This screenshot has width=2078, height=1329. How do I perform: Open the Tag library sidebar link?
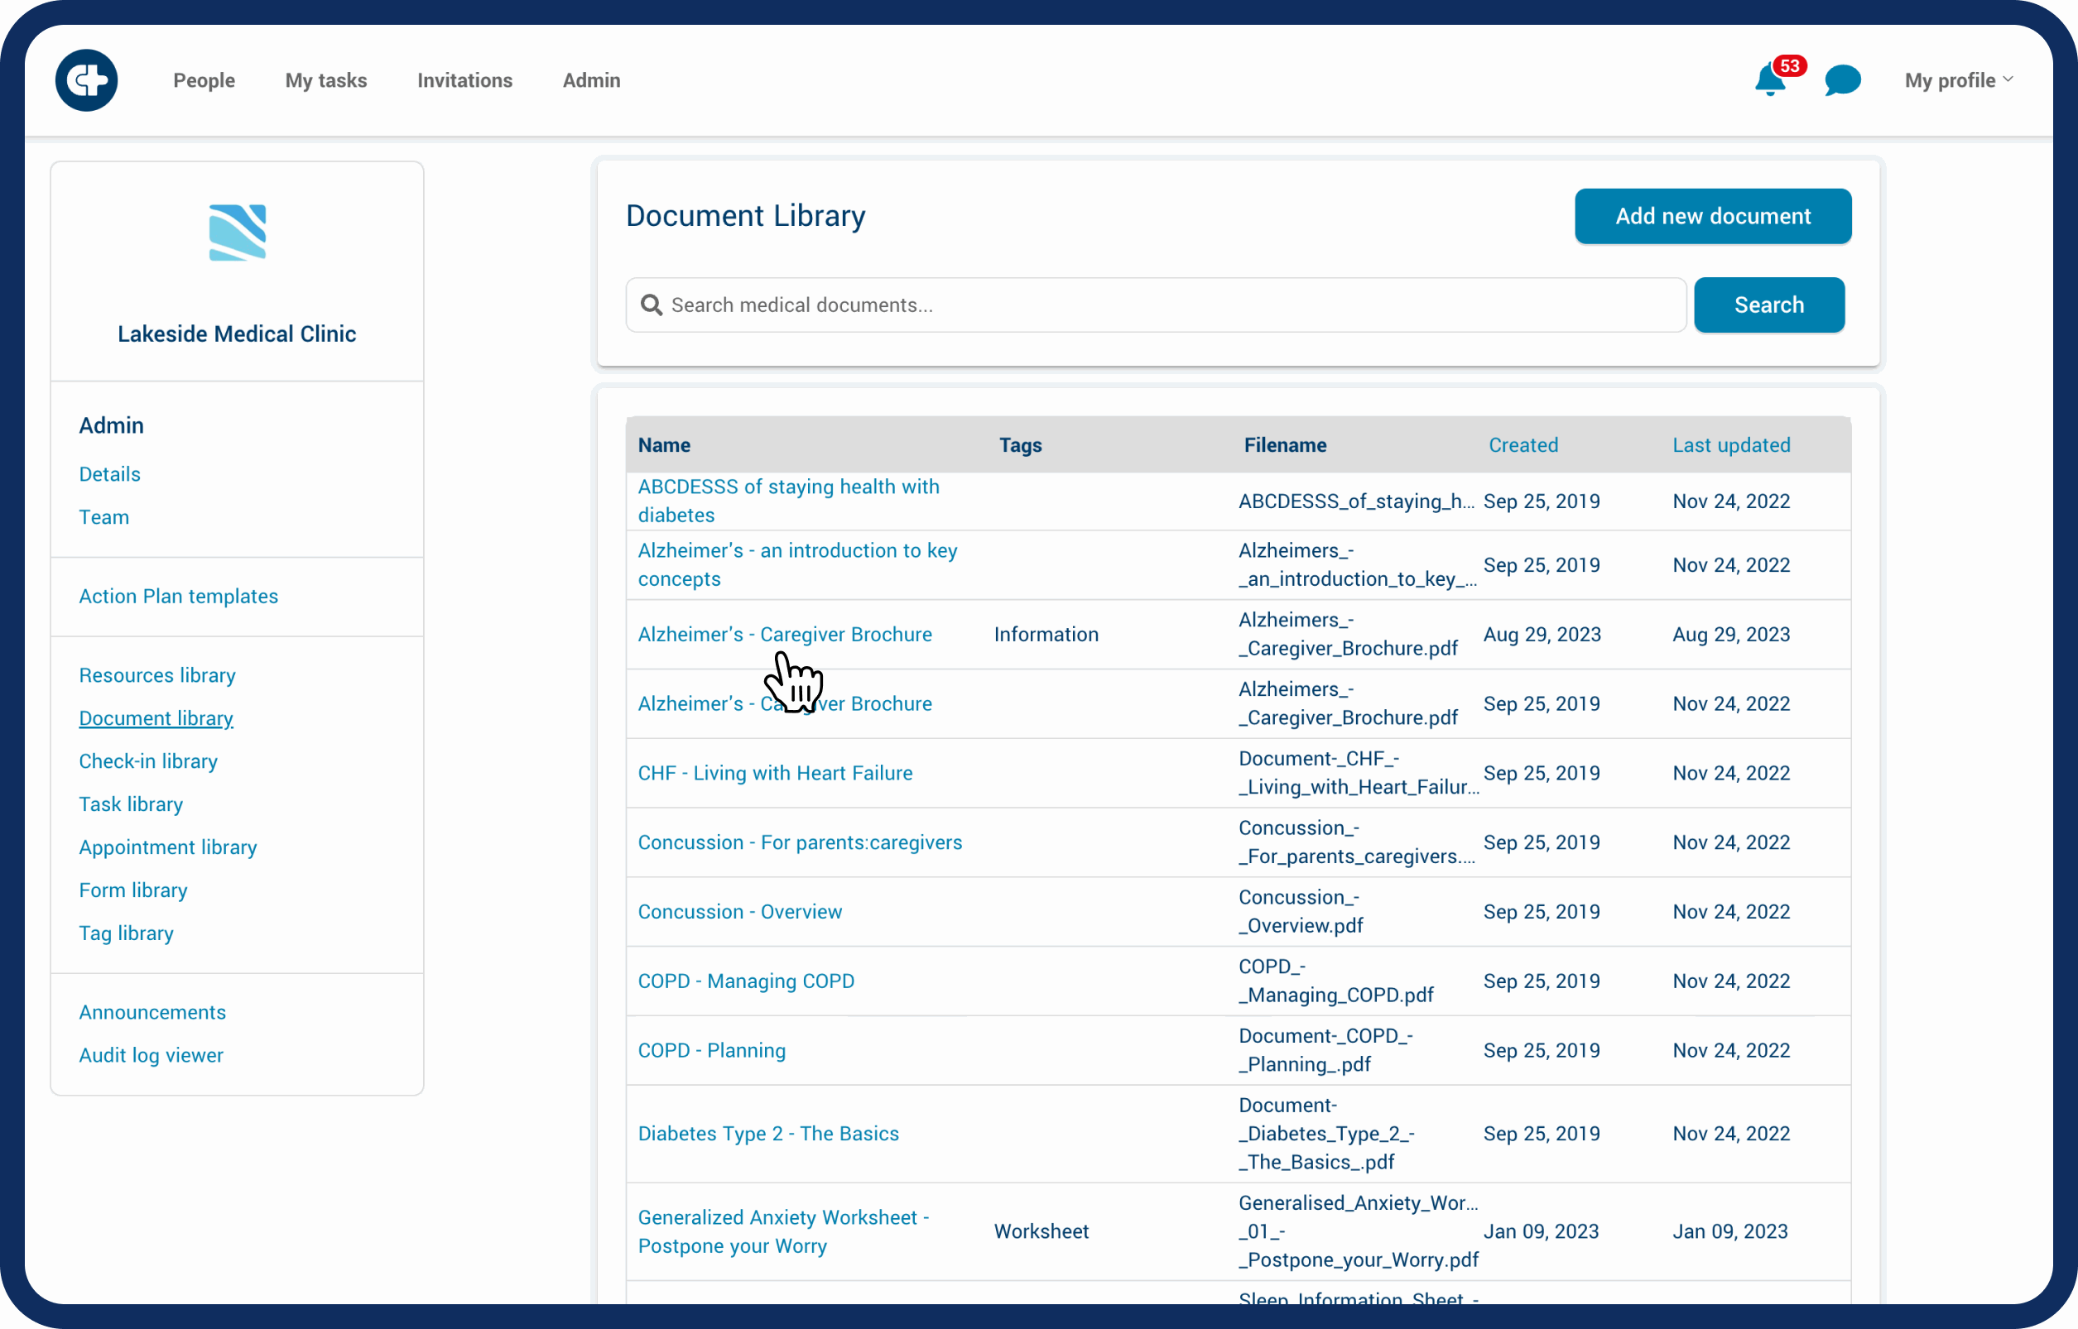[x=126, y=933]
